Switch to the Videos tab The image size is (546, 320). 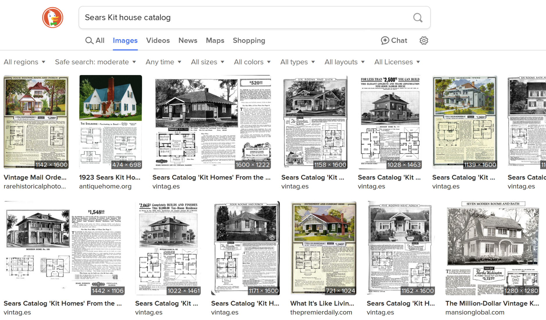click(x=158, y=41)
